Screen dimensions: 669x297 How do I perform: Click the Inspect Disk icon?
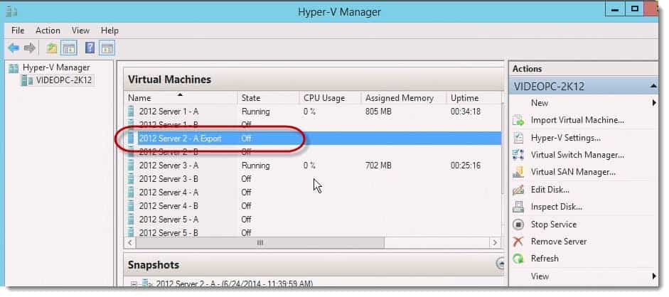pyautogui.click(x=518, y=207)
